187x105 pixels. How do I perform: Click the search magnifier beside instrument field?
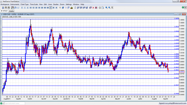coord(3,103)
